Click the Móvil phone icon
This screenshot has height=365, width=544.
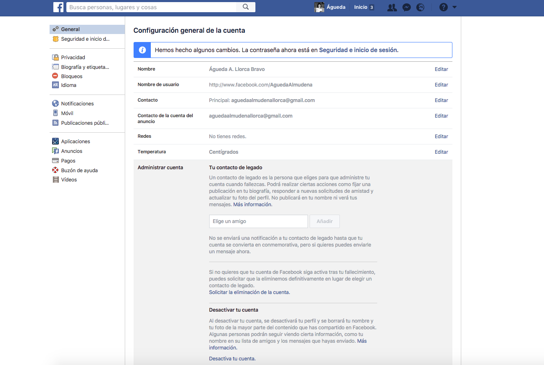coord(55,113)
